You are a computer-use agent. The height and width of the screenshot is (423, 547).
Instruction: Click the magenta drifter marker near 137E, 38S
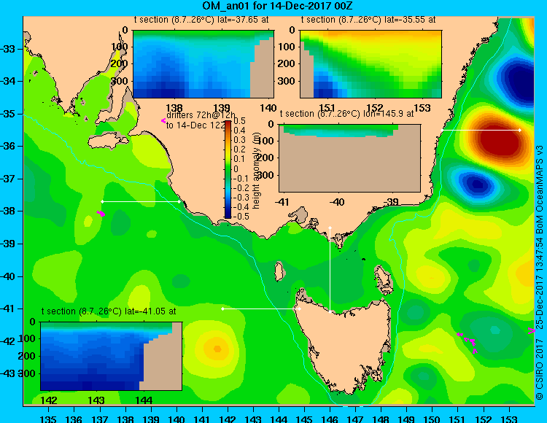coord(101,213)
